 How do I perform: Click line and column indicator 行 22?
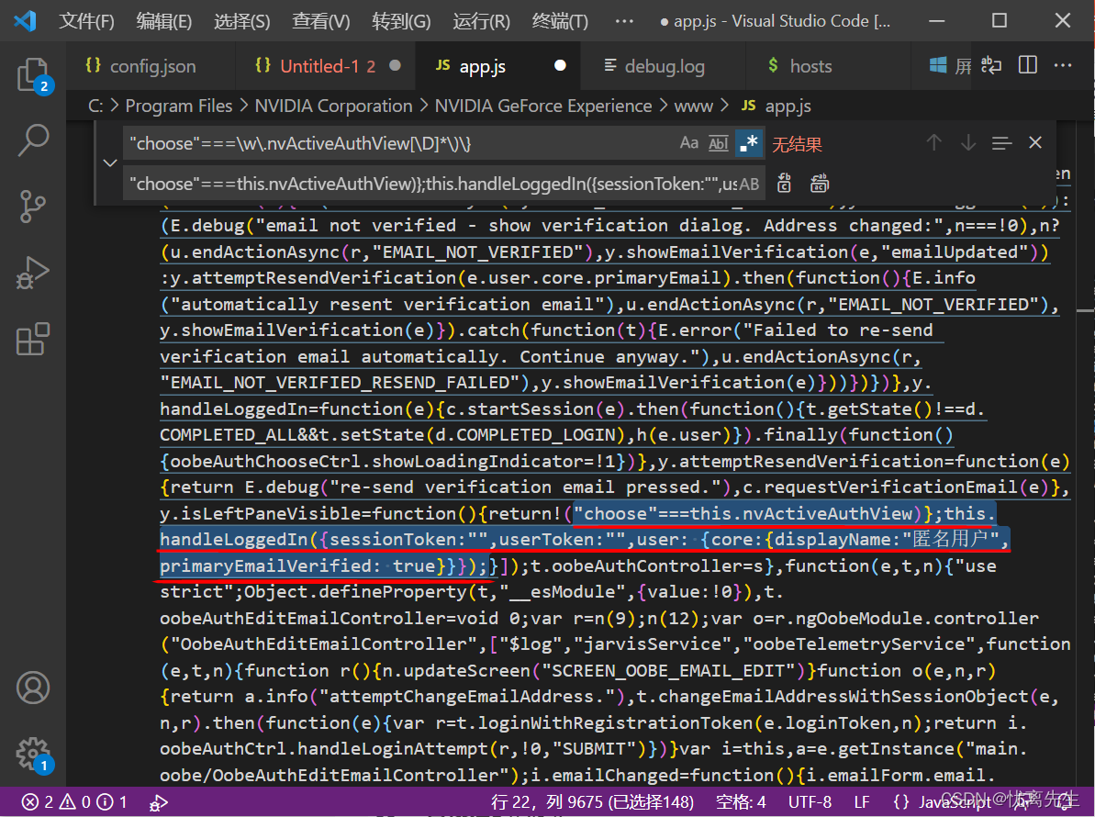click(592, 802)
